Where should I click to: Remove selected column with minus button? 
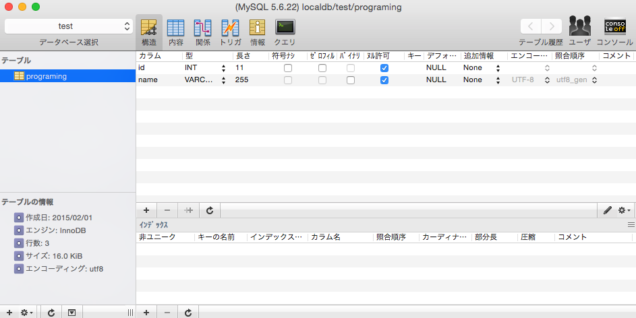click(167, 210)
